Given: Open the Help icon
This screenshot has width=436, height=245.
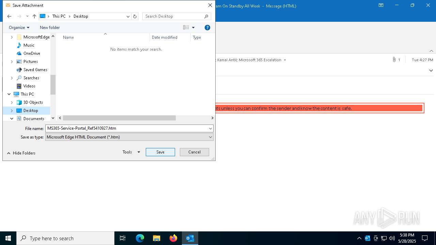Looking at the screenshot, I should click(207, 28).
